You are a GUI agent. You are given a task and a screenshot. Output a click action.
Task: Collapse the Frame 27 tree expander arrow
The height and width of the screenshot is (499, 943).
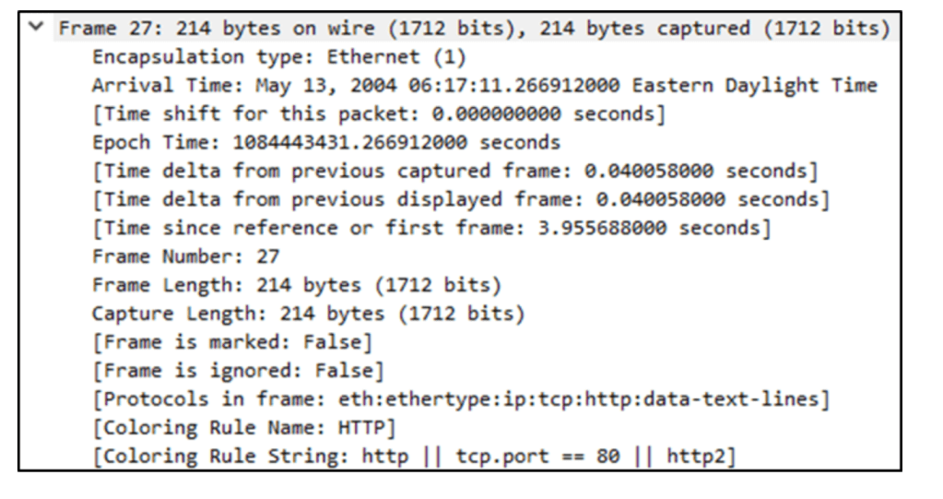click(x=36, y=29)
